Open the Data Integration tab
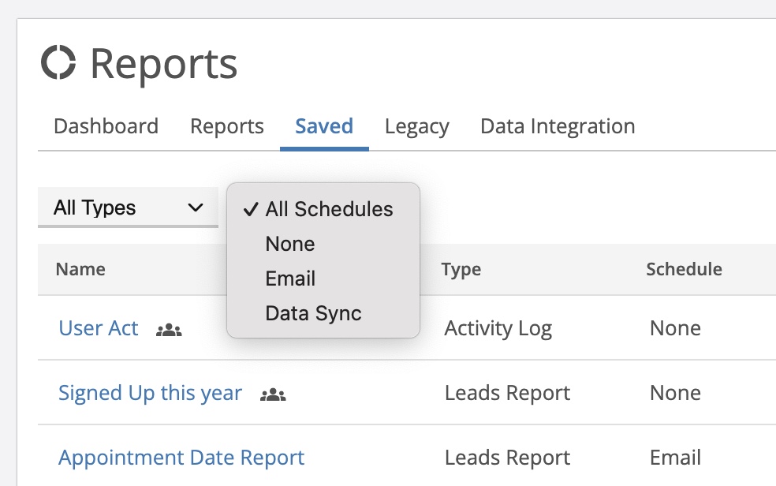This screenshot has width=776, height=486. click(558, 126)
